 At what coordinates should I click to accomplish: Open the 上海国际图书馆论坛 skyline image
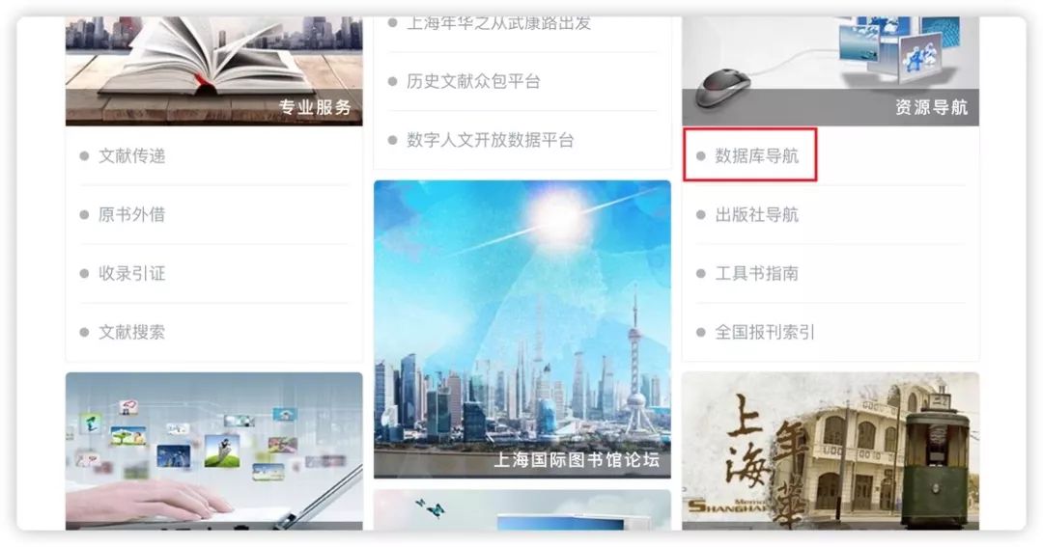[x=522, y=329]
